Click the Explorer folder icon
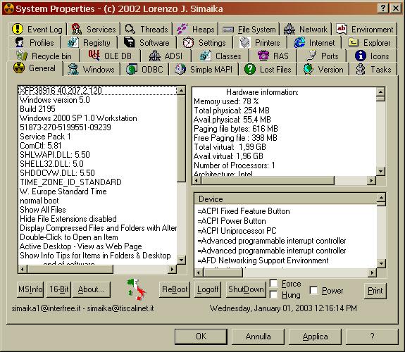The width and height of the screenshot is (405, 352). 353,42
